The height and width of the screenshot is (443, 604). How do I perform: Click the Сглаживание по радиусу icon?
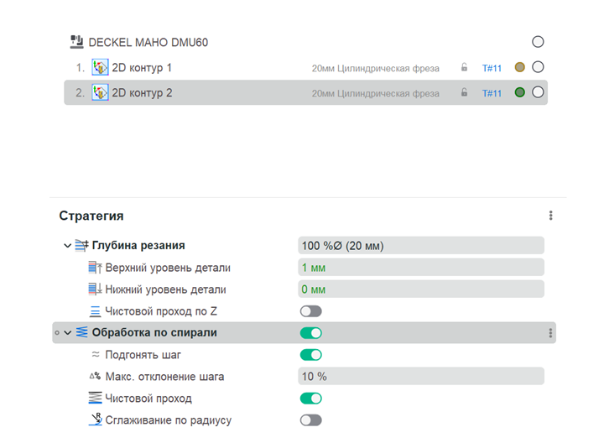tap(95, 420)
